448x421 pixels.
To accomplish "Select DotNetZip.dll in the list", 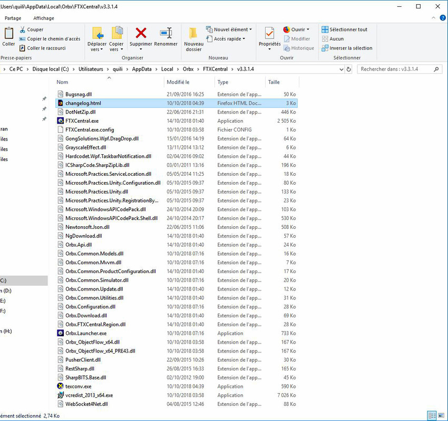I will click(x=81, y=112).
